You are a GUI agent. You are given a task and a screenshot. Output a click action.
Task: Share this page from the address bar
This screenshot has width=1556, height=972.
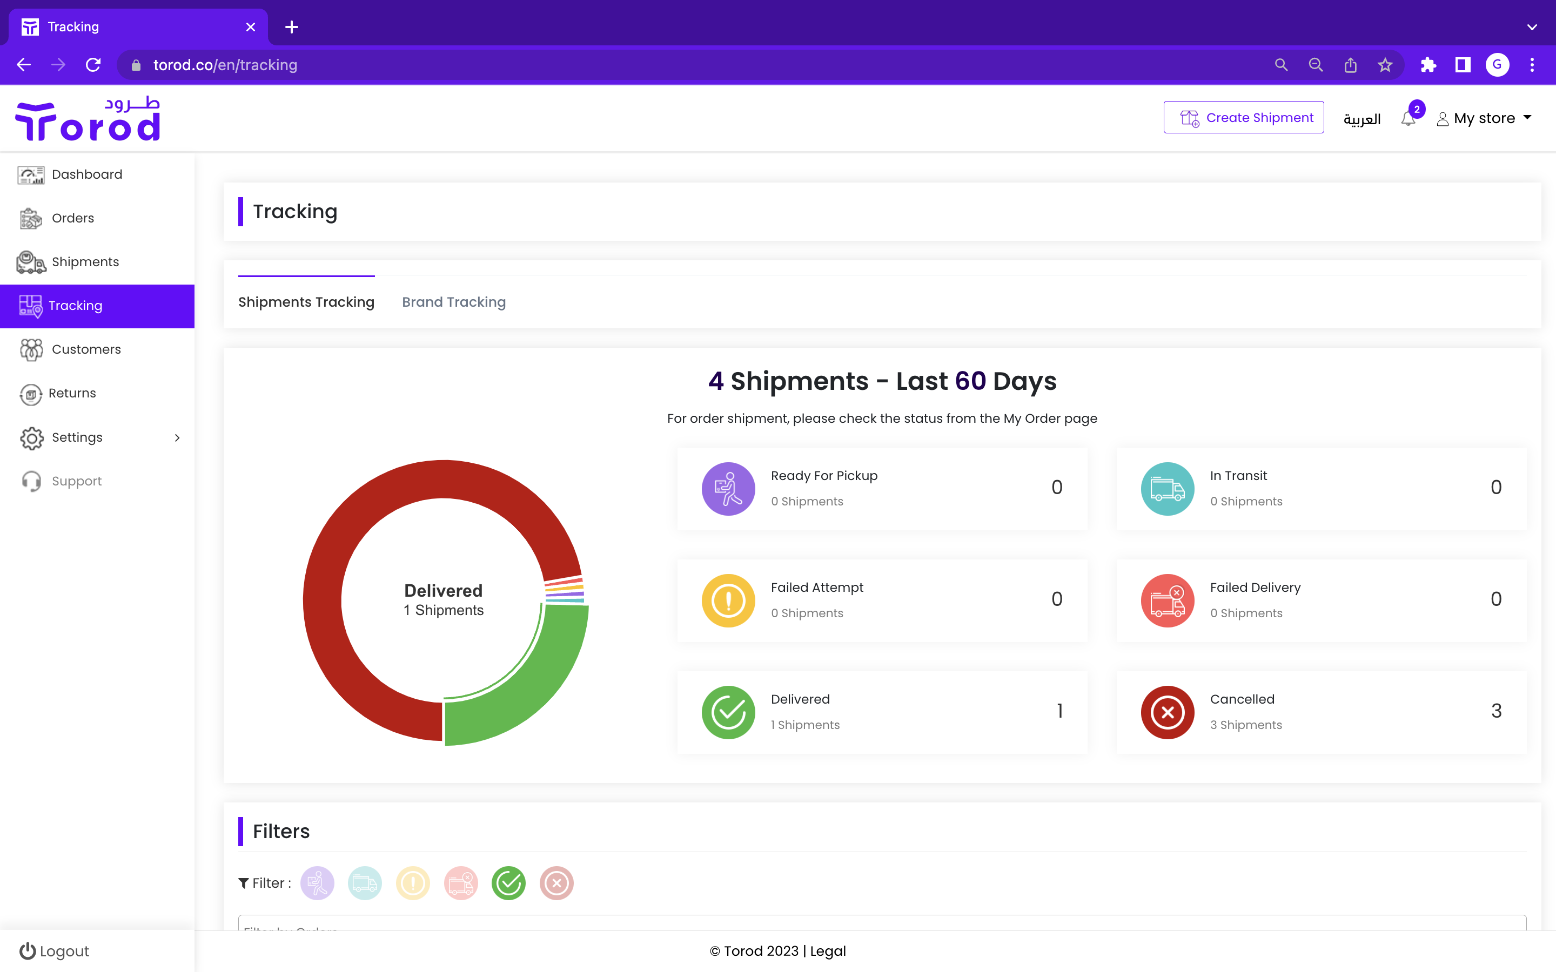(1350, 65)
